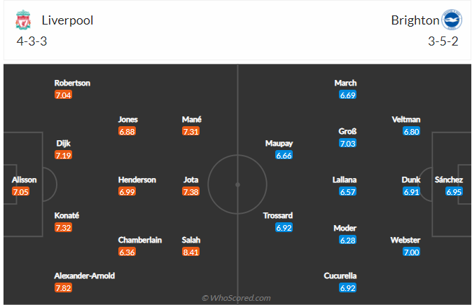472x305 pixels.
Task: Click the Brighton club crest icon
Action: click(451, 20)
